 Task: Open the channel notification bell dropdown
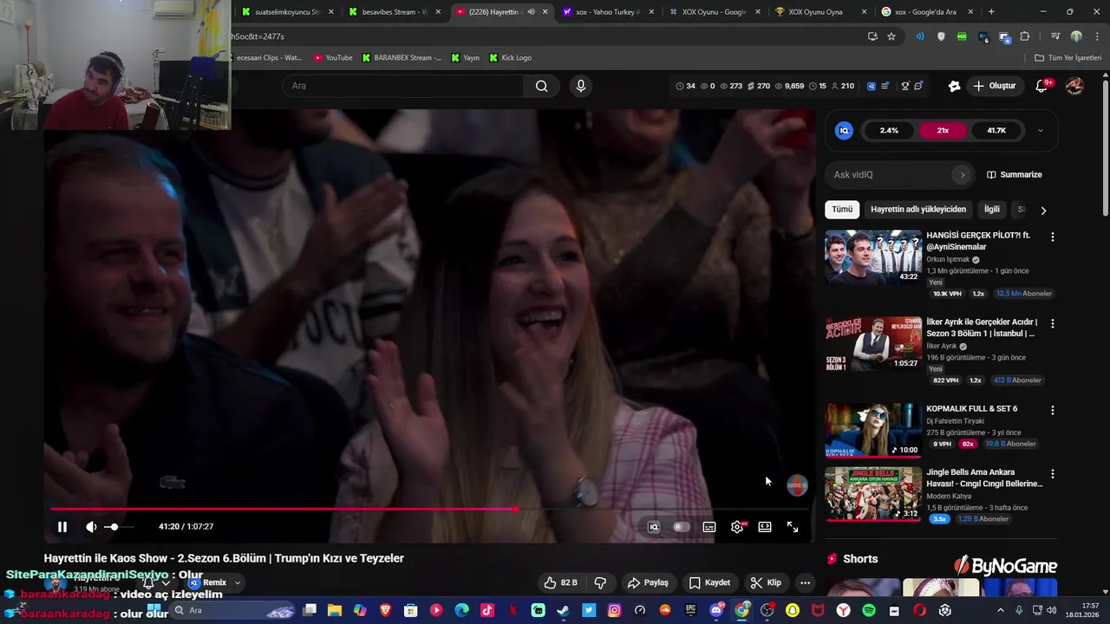pyautogui.click(x=156, y=583)
